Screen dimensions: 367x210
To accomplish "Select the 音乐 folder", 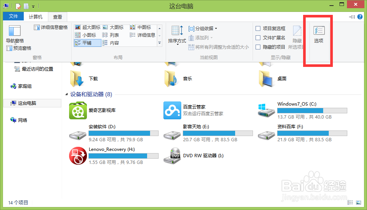I will tap(178, 79).
